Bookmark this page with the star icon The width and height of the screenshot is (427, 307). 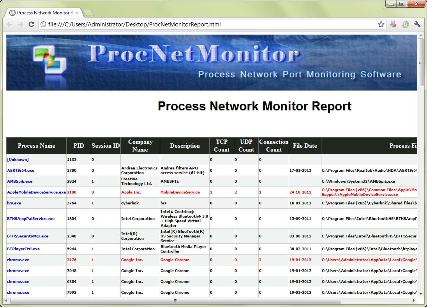(x=381, y=24)
